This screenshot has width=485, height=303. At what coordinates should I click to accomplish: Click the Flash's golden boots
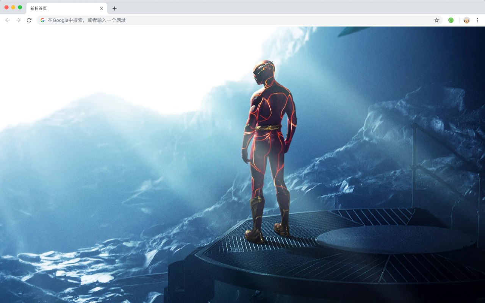click(266, 220)
